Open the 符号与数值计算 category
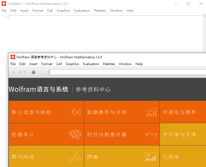 [122, 134]
